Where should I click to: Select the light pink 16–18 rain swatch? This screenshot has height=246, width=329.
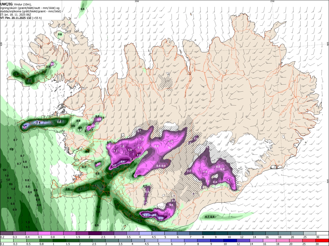pos(270,241)
